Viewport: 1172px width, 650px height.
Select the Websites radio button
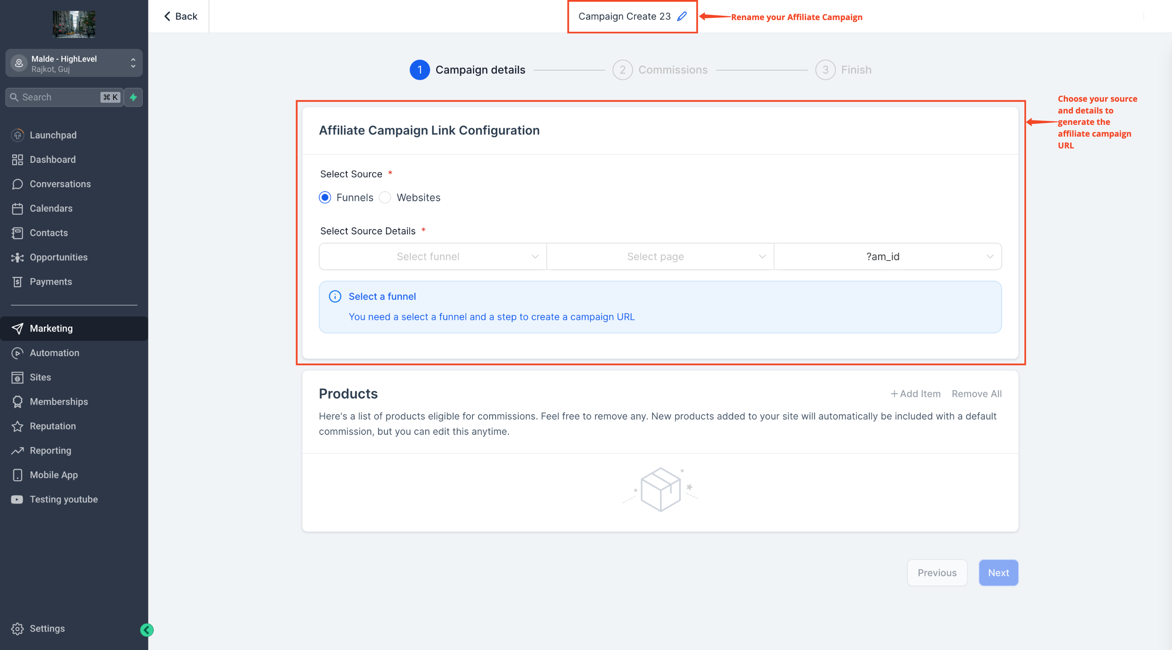tap(385, 197)
